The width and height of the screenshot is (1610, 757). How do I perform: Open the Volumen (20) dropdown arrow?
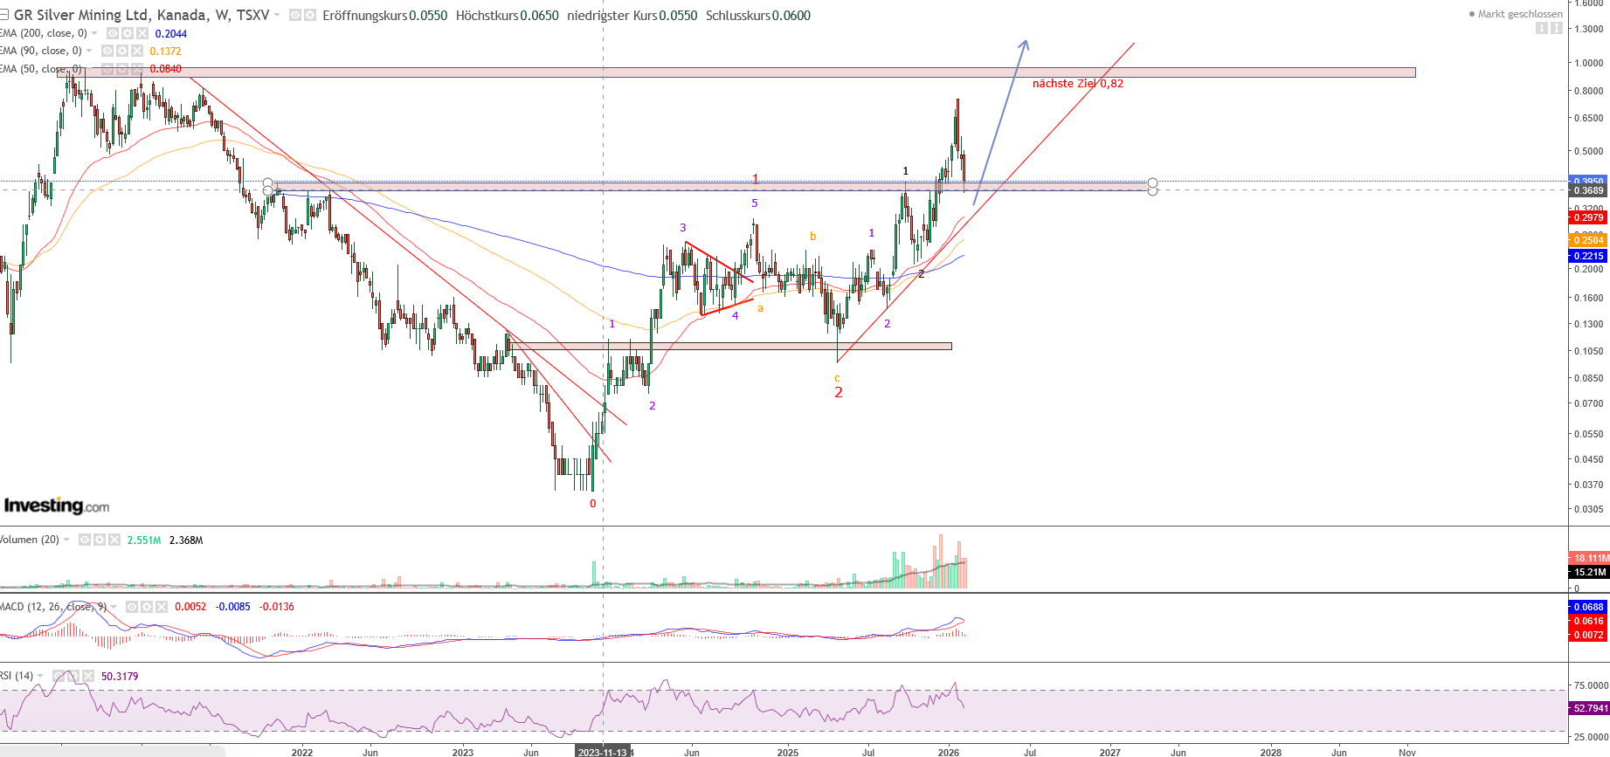click(66, 540)
